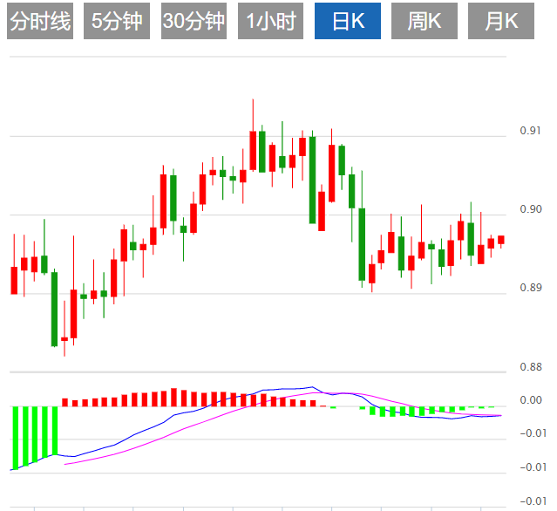Click the 0.89 price axis label
This screenshot has height=511, width=557.
click(531, 288)
